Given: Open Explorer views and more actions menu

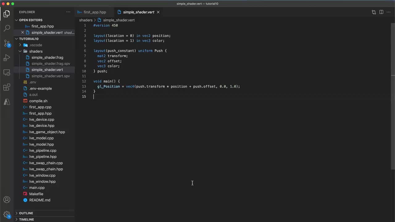Looking at the screenshot, I should pyautogui.click(x=68, y=12).
